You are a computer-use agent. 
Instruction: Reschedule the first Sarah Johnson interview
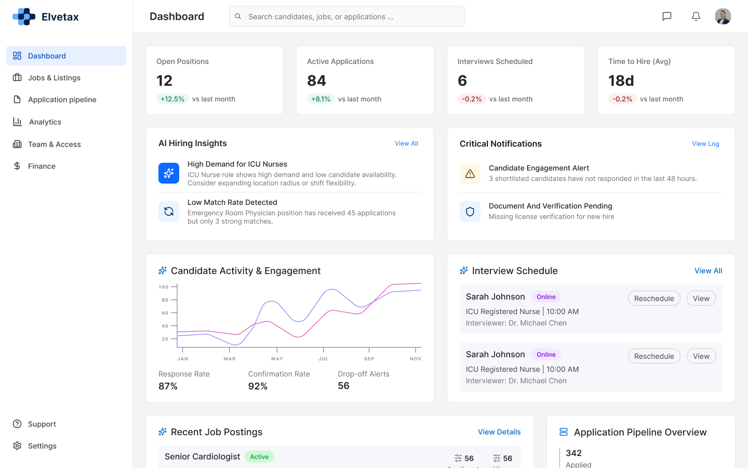click(654, 298)
